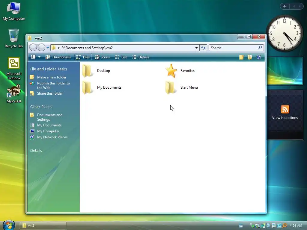Click the Windows security shield tray icon
The height and width of the screenshot is (230, 307).
pyautogui.click(x=257, y=226)
